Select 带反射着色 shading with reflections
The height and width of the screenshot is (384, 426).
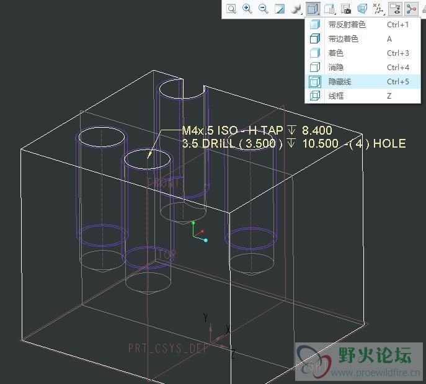point(363,24)
